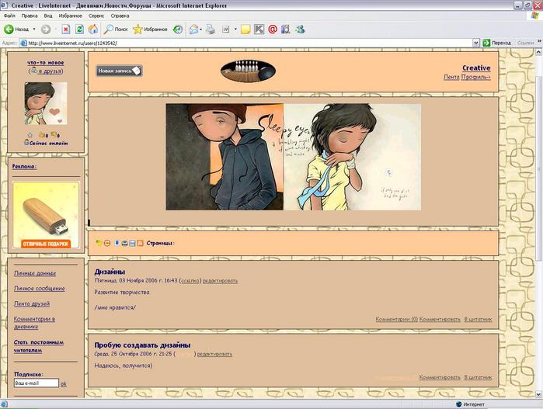Click the Новая запись button

click(119, 71)
